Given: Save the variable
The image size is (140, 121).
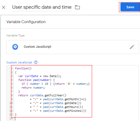Looking at the screenshot, I should pos(130,7).
